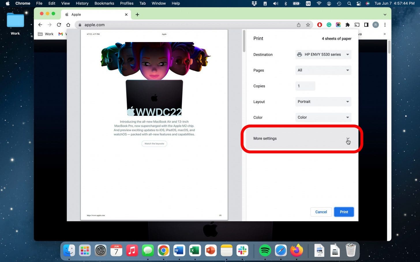
Task: Cancel the print dialog
Action: point(321,212)
